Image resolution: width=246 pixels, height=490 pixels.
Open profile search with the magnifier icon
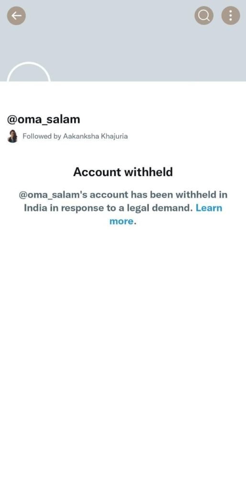204,16
